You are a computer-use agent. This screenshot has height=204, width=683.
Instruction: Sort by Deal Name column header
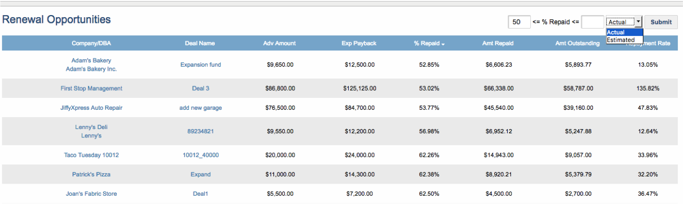(x=200, y=43)
